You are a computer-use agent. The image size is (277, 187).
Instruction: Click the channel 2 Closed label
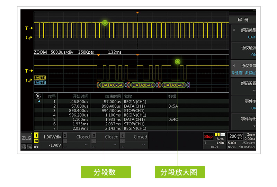click(x=83, y=137)
